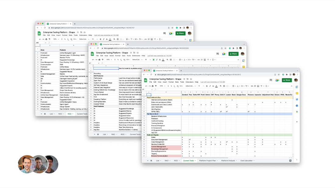Open the Format menu

click(171, 81)
